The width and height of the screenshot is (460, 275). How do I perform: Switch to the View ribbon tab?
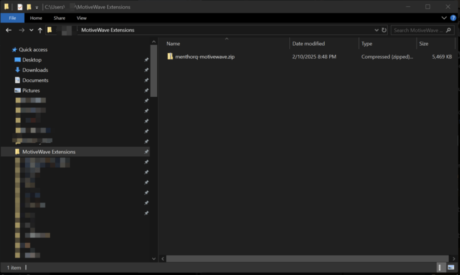81,18
